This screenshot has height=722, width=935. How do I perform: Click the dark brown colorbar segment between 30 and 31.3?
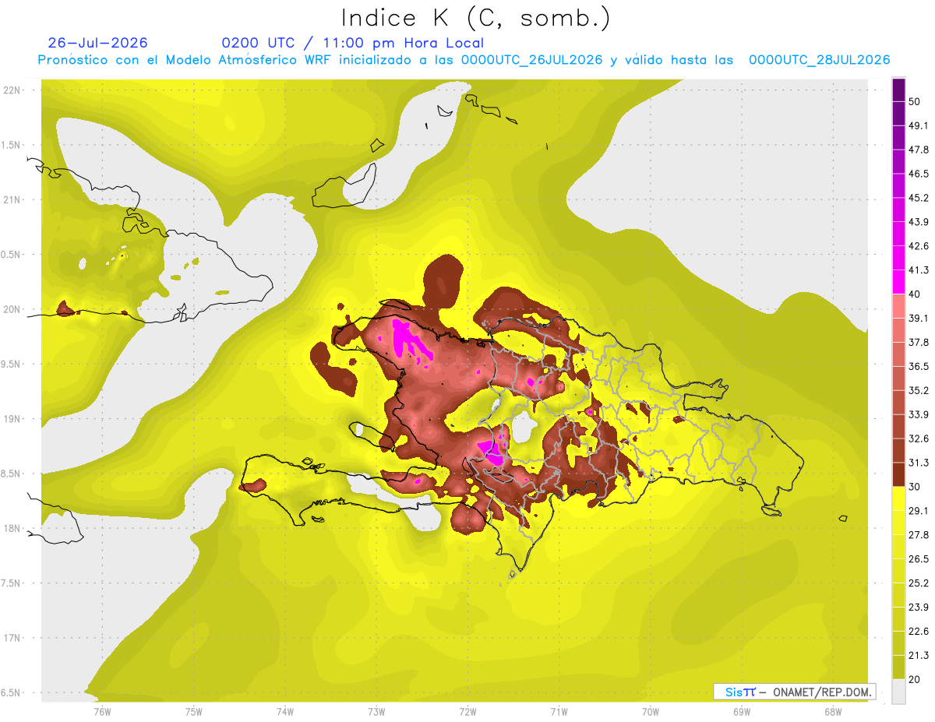click(x=898, y=474)
